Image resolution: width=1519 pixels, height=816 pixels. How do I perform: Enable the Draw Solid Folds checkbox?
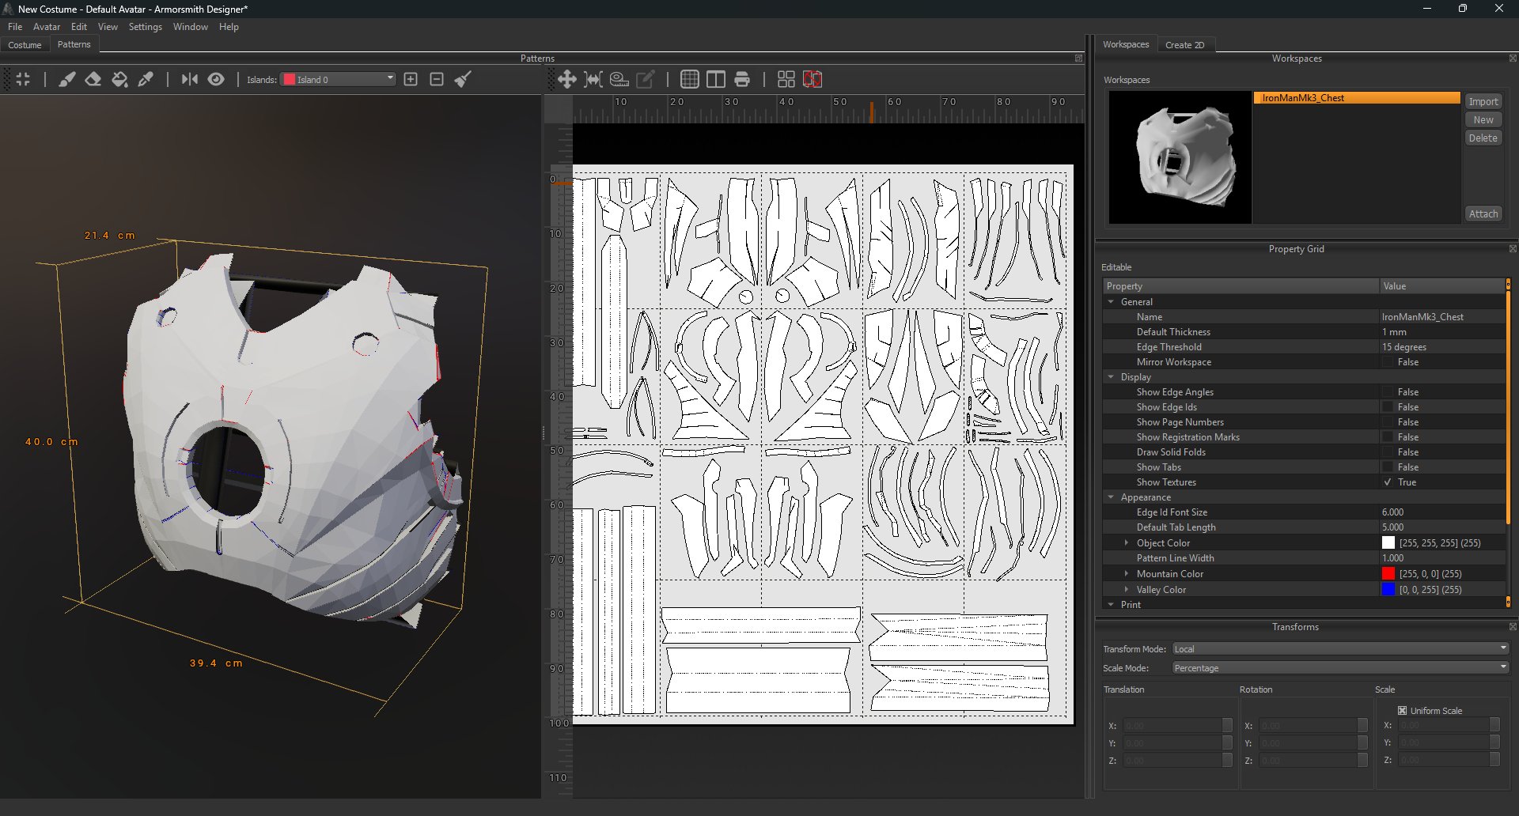pyautogui.click(x=1388, y=452)
